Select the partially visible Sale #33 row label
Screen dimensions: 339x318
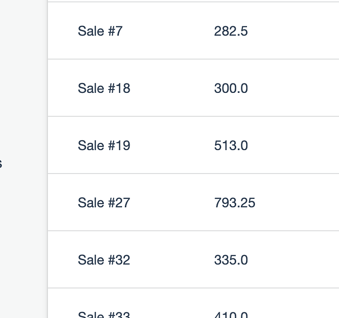[104, 315]
